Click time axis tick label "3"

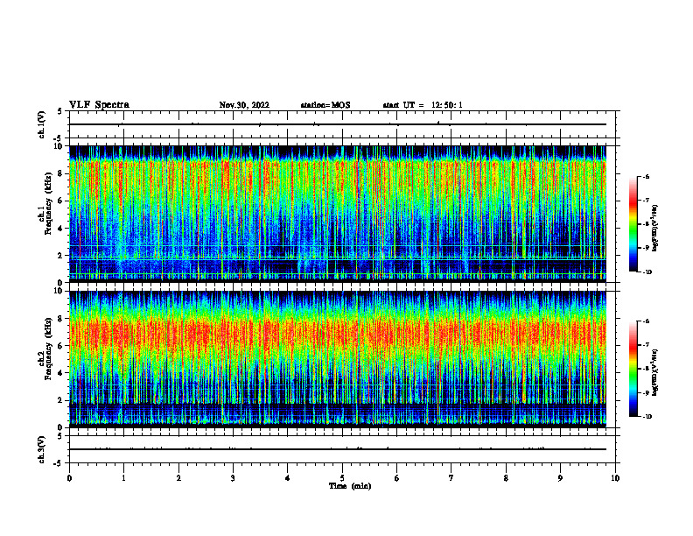pos(233,478)
